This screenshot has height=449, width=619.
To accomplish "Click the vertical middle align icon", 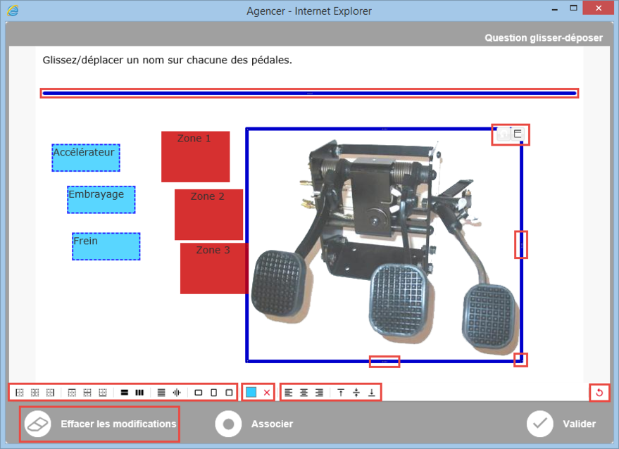I will (x=356, y=393).
